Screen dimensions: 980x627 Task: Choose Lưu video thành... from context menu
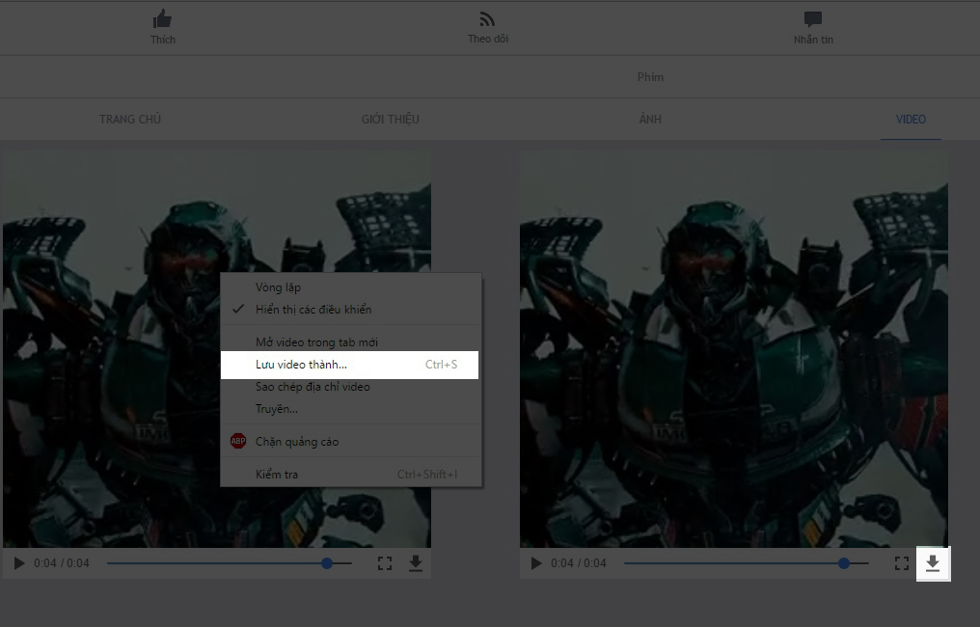tap(301, 365)
